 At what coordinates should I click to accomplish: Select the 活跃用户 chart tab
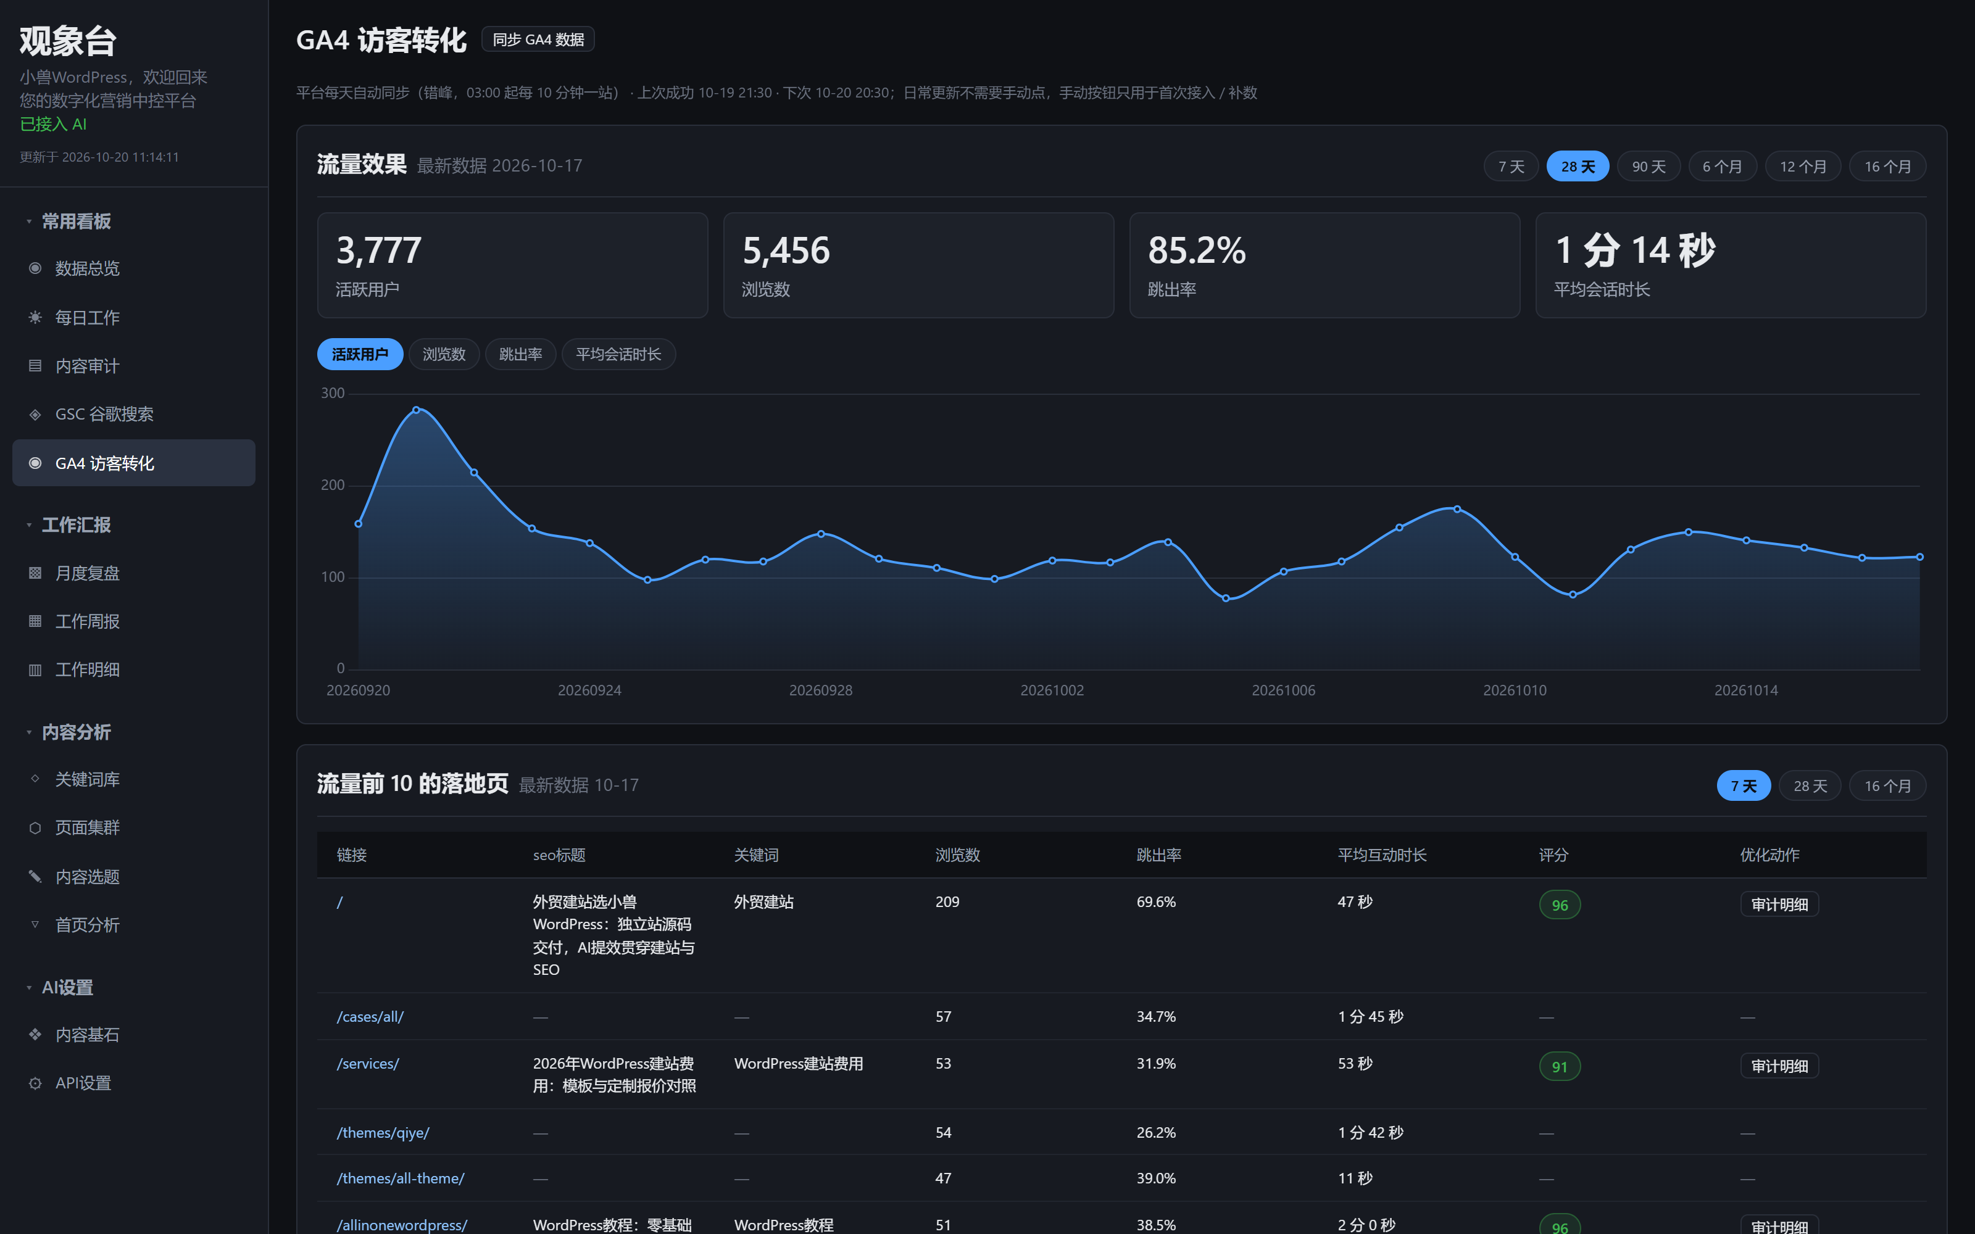coord(360,354)
